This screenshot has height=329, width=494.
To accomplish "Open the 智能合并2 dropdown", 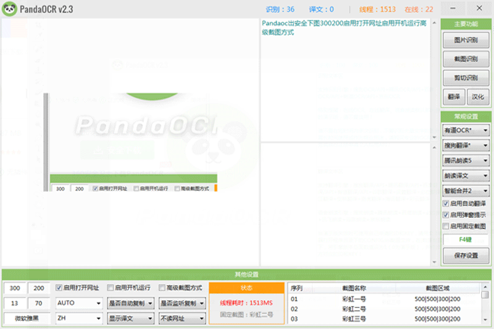I will 466,191.
